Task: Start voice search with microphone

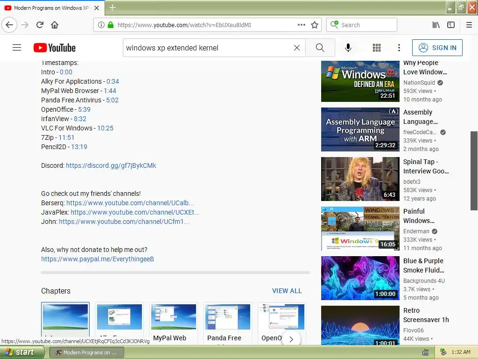Action: pos(348,48)
